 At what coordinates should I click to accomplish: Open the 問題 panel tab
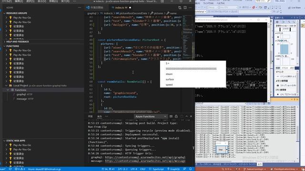90,116
